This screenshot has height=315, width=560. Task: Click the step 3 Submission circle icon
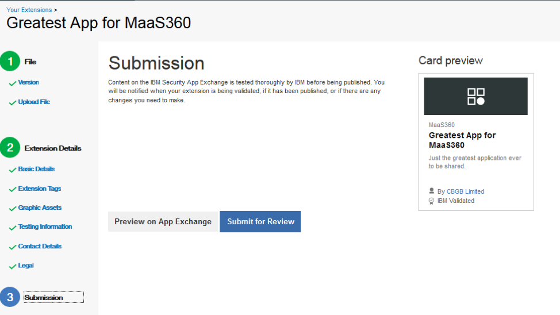pyautogui.click(x=10, y=297)
